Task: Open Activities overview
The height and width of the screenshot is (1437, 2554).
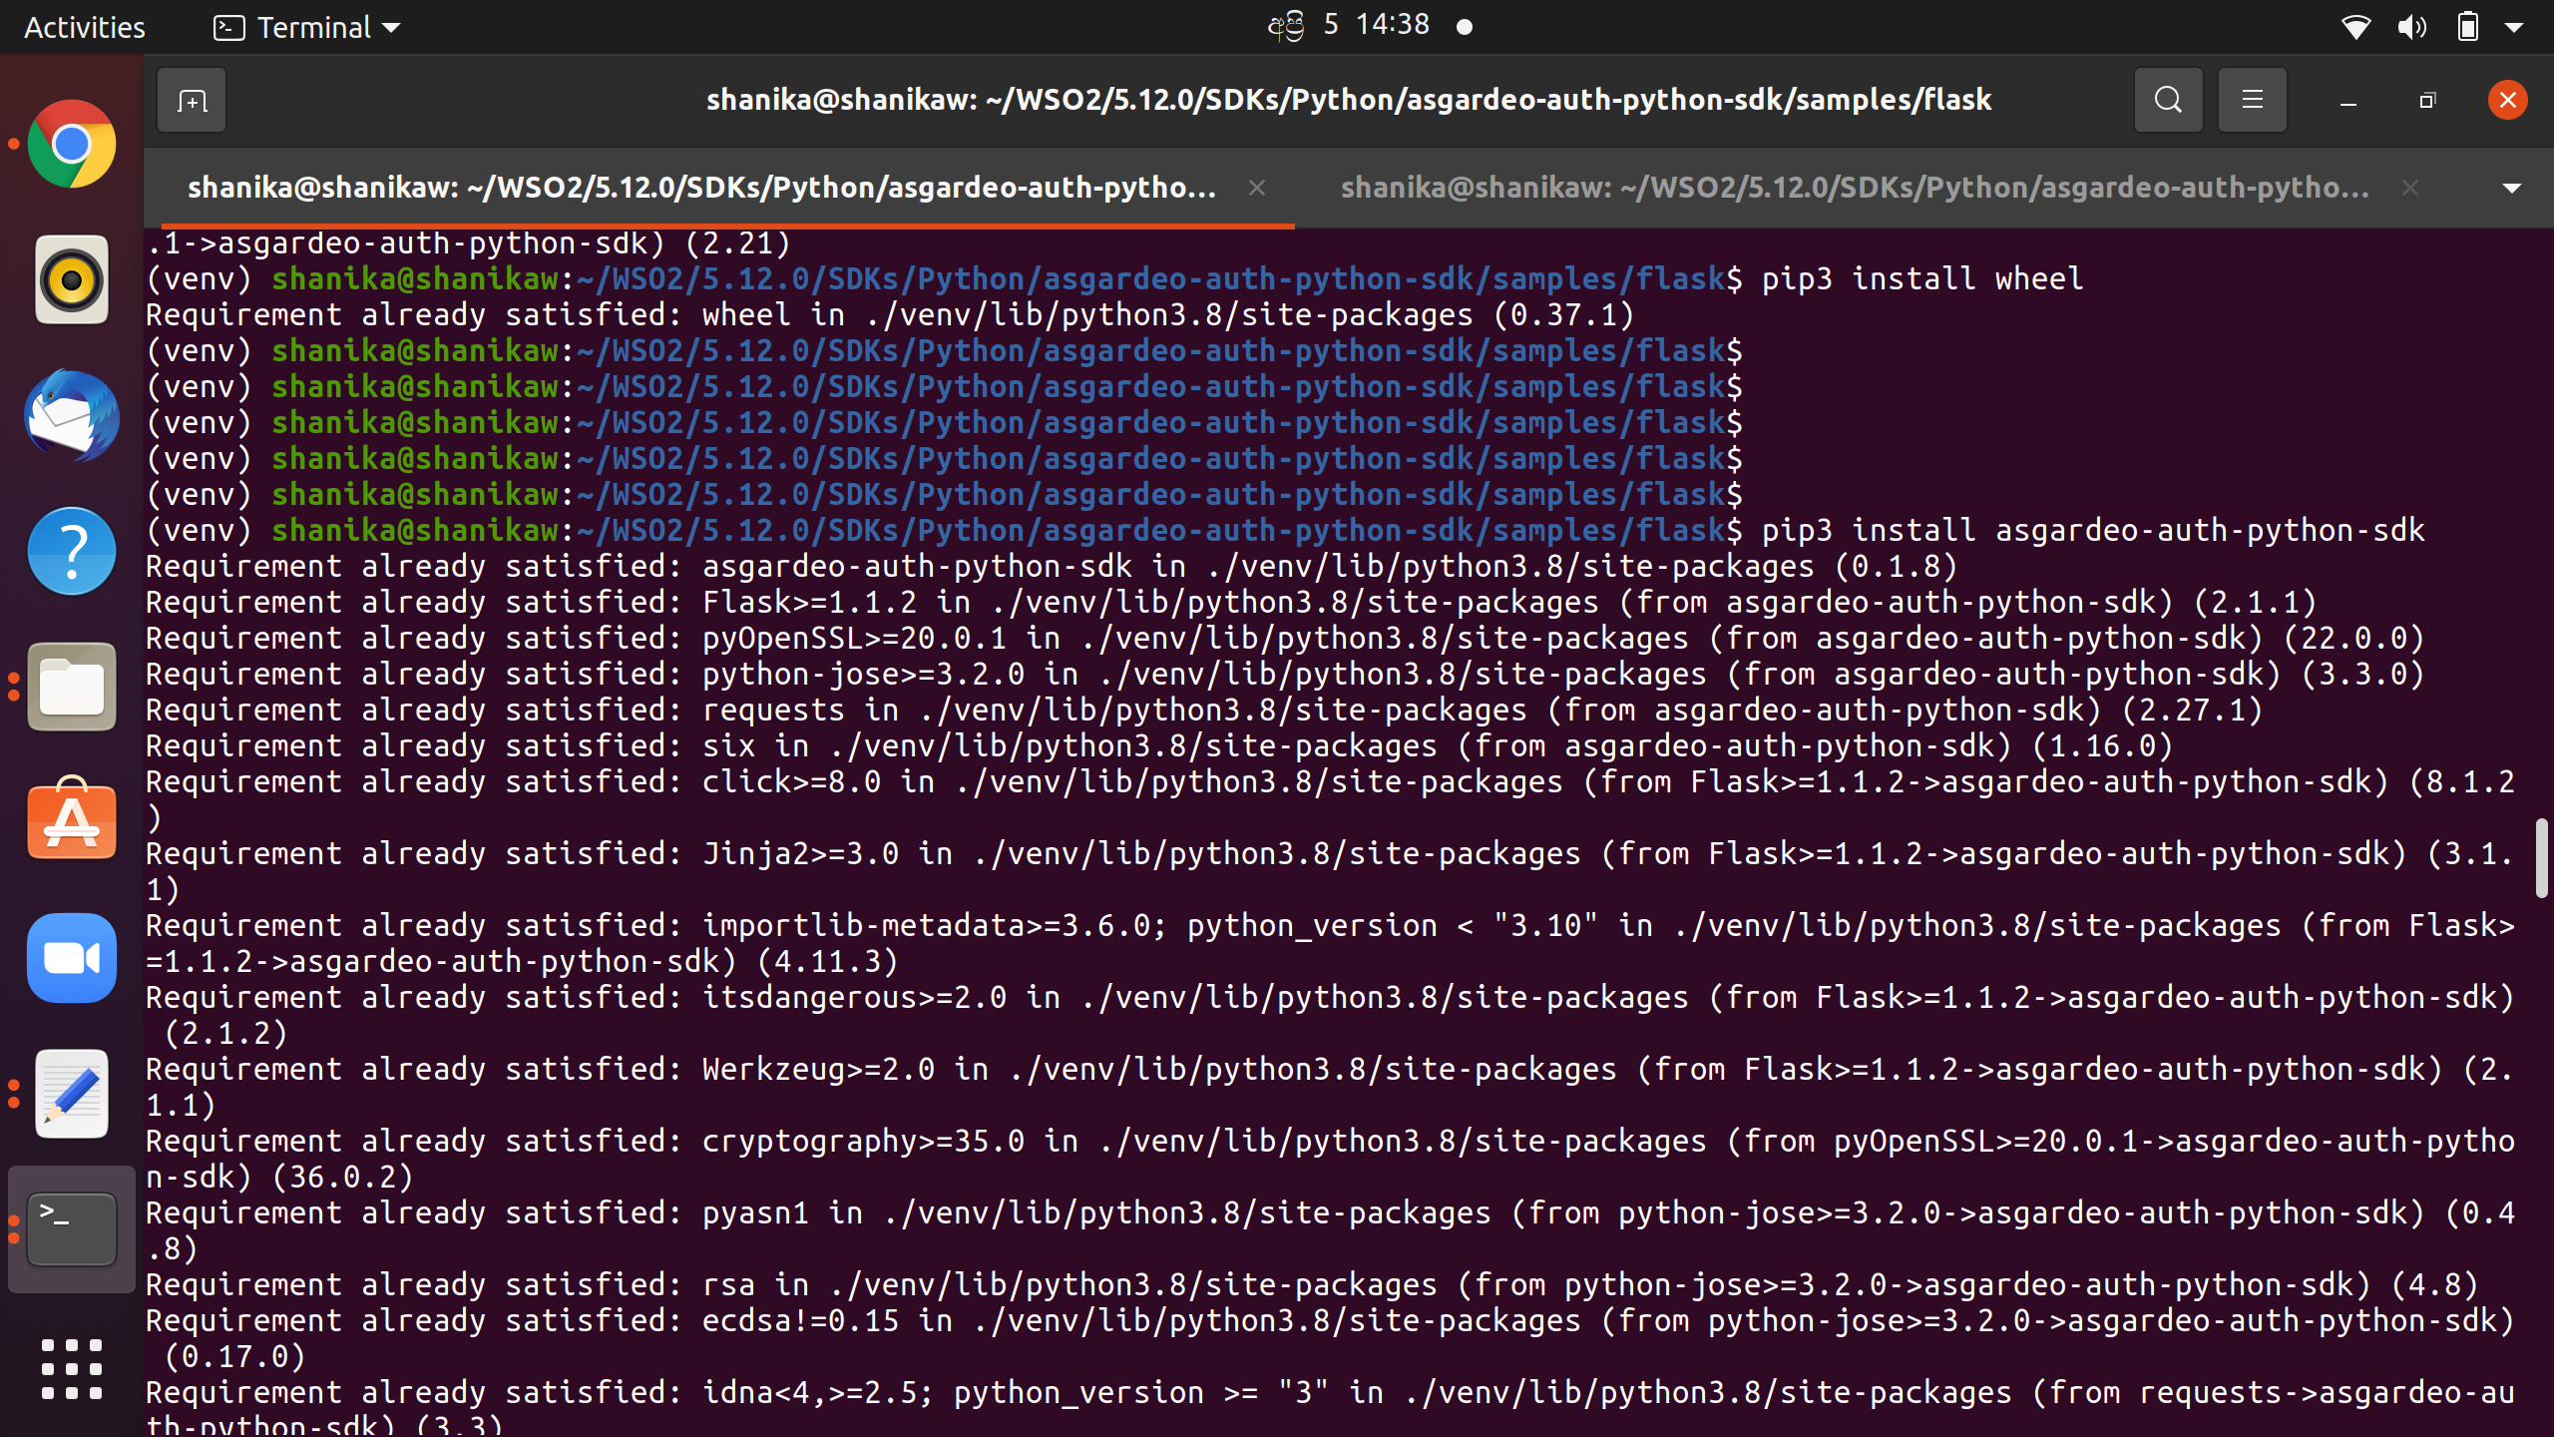Action: [85, 27]
